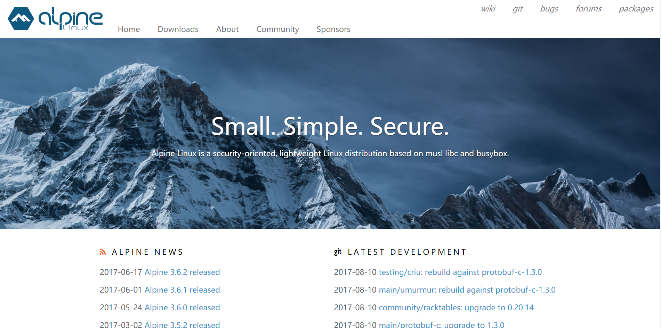The image size is (661, 328).
Task: Click the date 2017-06-17
Action: pyautogui.click(x=121, y=272)
